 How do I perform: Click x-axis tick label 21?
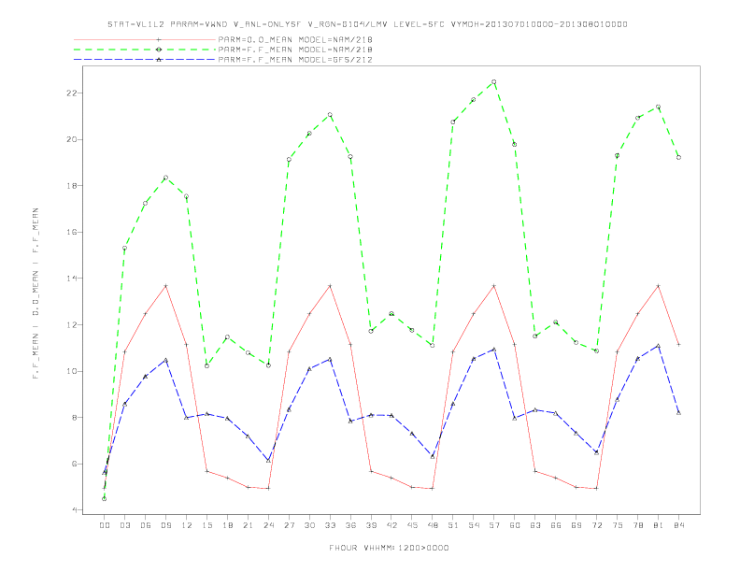(x=248, y=525)
